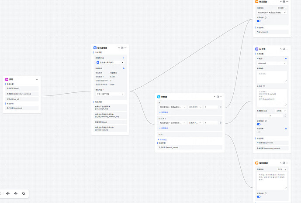Open the more menu on top 指定回复 node
Image resolution: width=301 pixels, height=203 pixels.
coord(287,2)
